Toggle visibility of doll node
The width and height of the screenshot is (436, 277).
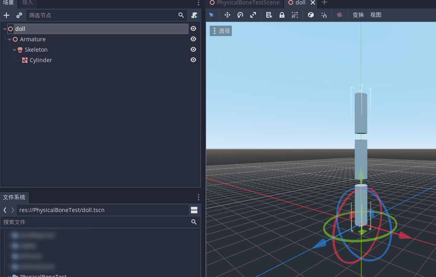click(193, 28)
